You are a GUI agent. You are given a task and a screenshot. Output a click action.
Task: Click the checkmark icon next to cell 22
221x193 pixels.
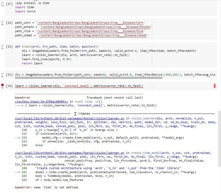(x=2, y=22)
